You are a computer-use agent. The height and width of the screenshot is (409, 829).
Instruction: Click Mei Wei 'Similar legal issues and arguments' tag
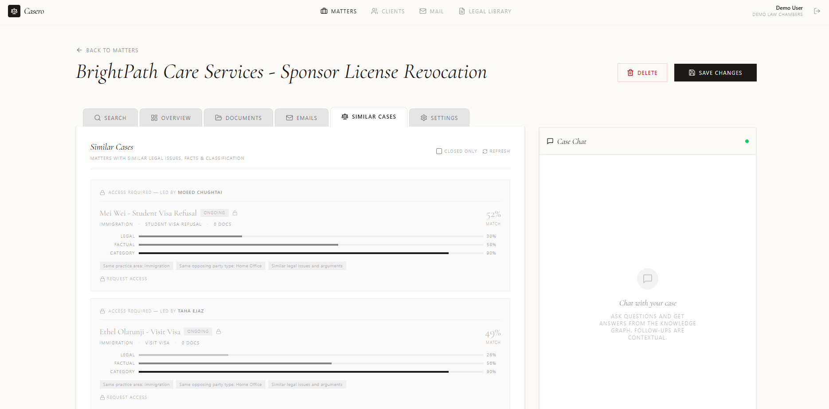(307, 266)
